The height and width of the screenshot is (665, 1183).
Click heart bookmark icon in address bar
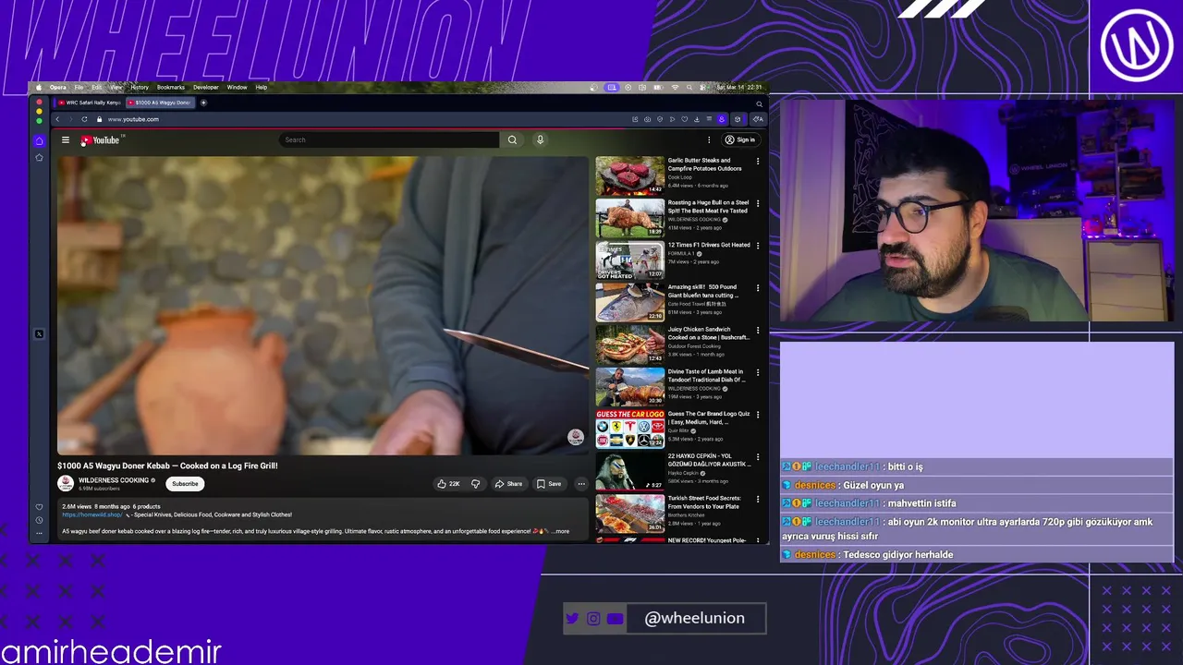tap(684, 119)
